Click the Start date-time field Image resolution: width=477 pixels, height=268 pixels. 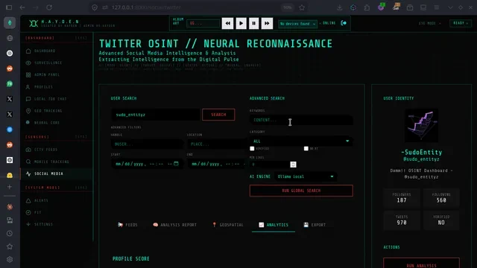(147, 164)
